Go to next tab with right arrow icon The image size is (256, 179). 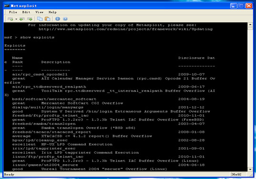pyautogui.click(x=30, y=19)
